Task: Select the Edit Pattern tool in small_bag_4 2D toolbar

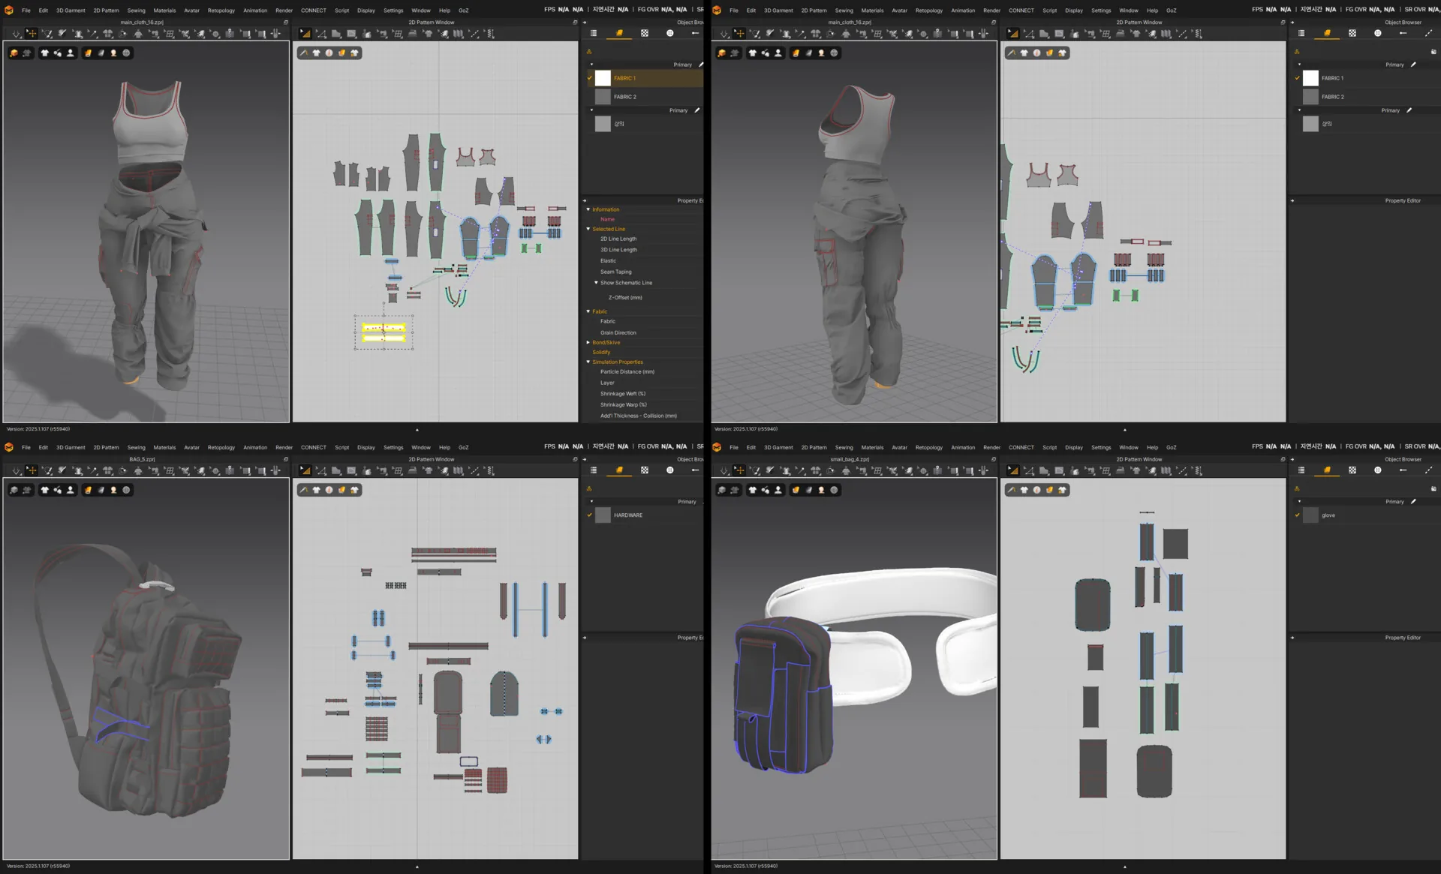Action: 1013,470
